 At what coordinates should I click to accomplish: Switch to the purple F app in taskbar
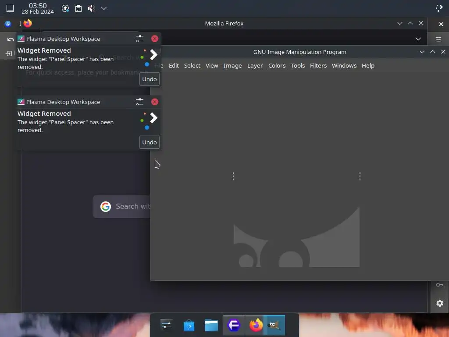click(x=234, y=325)
